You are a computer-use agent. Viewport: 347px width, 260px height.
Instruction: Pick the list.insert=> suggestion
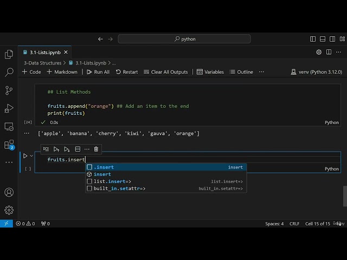[166, 181]
